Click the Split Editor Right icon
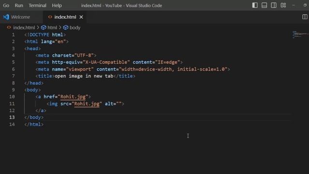Image resolution: width=309 pixels, height=174 pixels. pyautogui.click(x=305, y=17)
